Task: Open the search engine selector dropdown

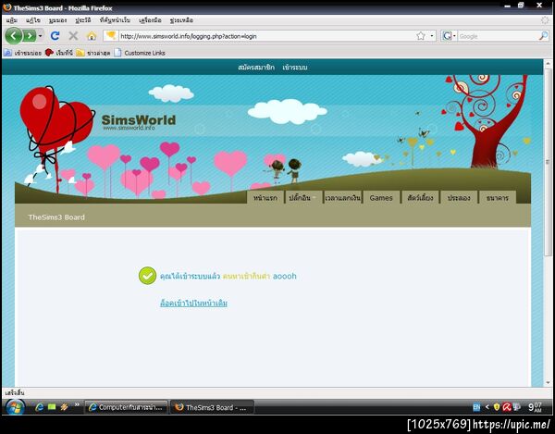Action: [x=450, y=36]
